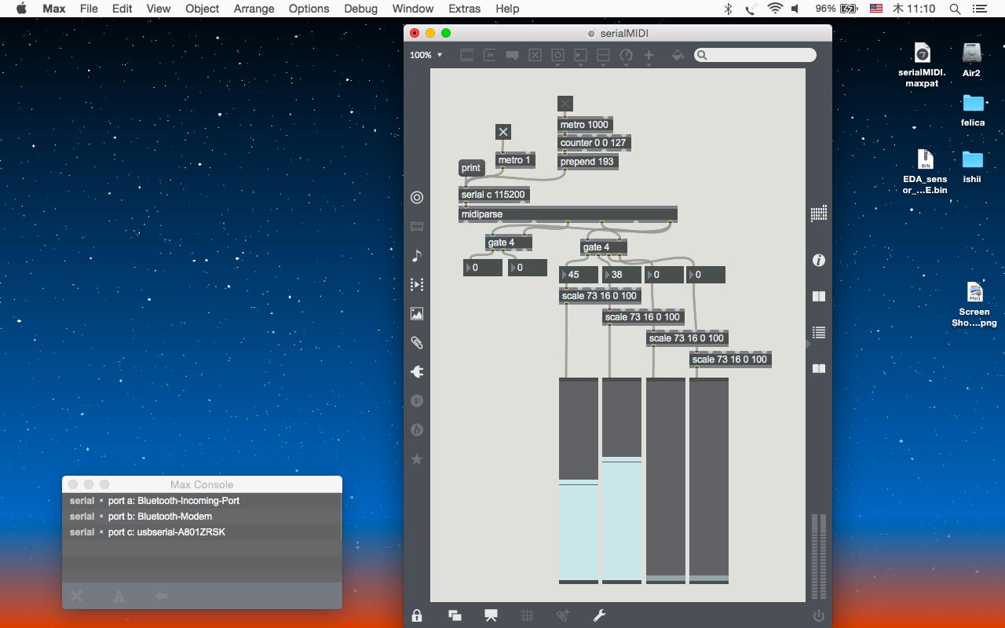
Task: Open the Object menu
Action: [203, 9]
